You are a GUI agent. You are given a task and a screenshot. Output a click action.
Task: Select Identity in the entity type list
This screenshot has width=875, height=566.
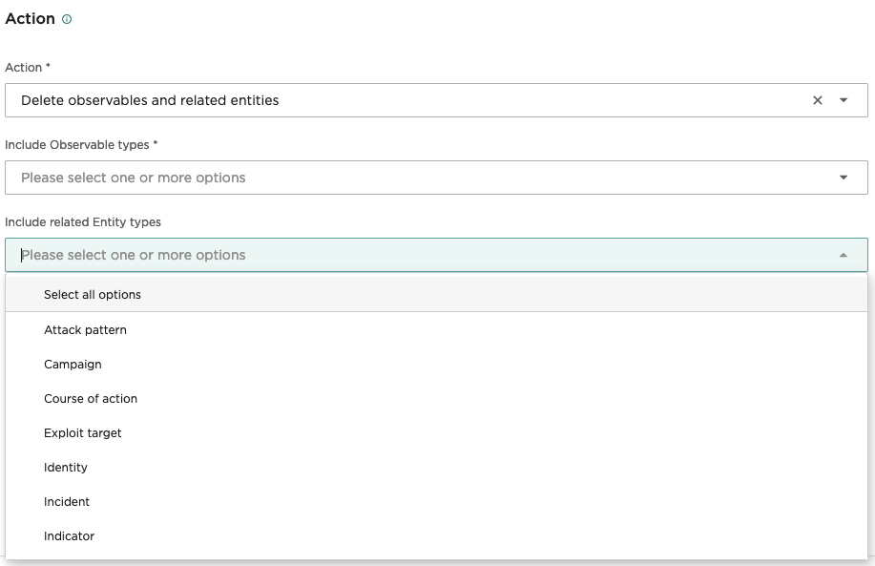[65, 467]
